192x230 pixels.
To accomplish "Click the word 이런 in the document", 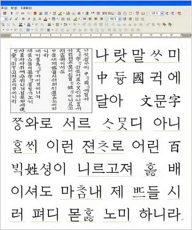I will (x=60, y=146).
